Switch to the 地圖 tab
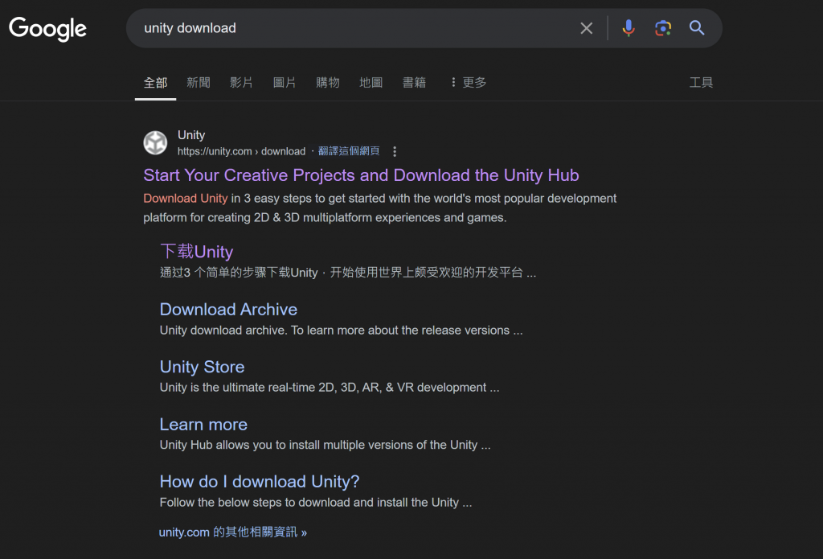 (371, 83)
